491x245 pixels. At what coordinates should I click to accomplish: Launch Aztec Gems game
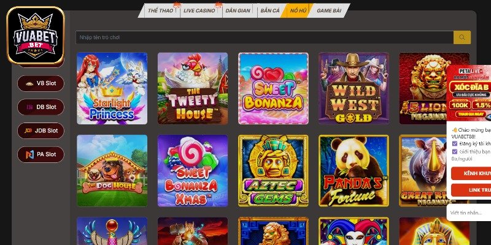point(273,171)
